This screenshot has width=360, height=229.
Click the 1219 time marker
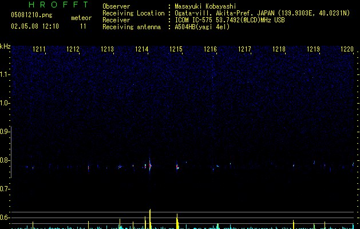314,49
